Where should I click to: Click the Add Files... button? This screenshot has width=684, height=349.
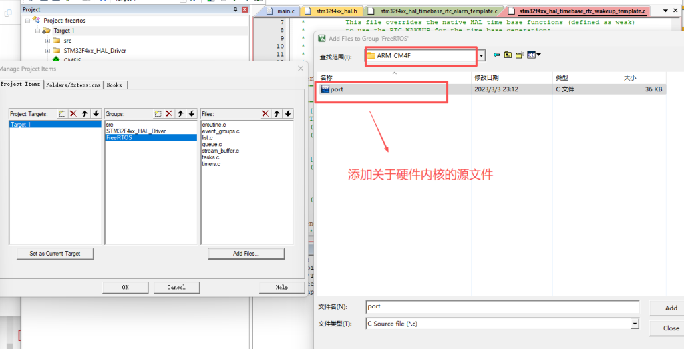pyautogui.click(x=246, y=254)
